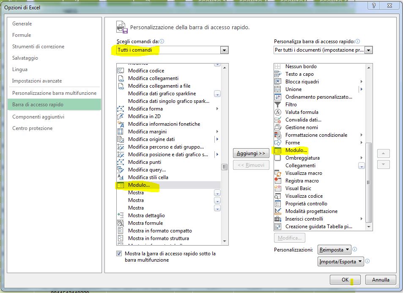
Task: Click the Testo a capo icon
Action: 278,74
